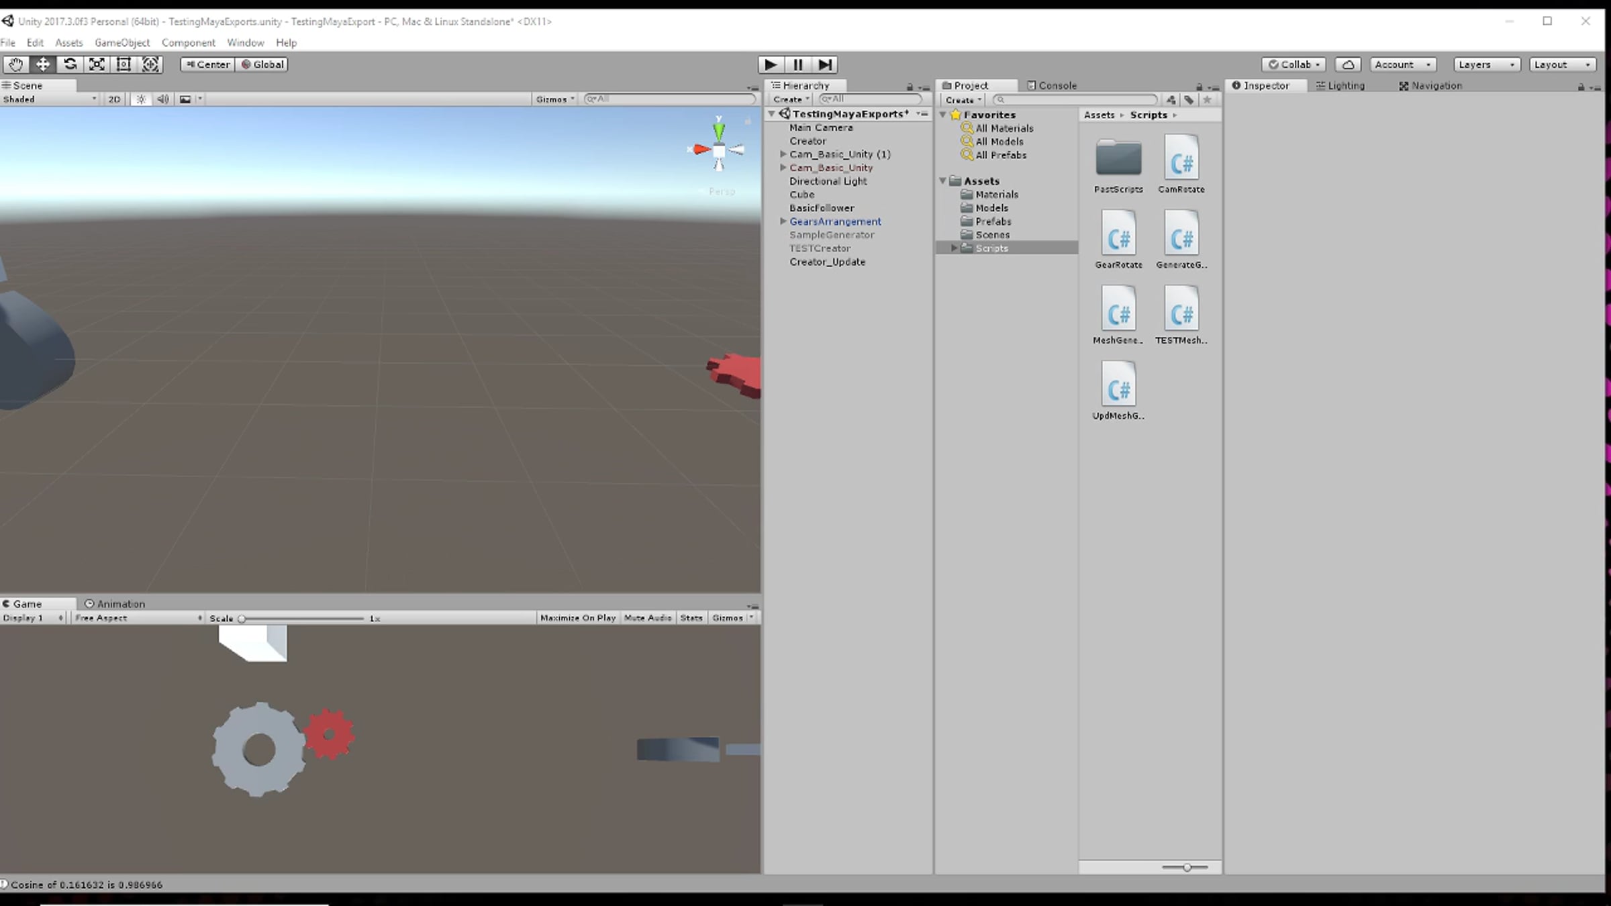Open the Window menu
The image size is (1611, 906).
[x=246, y=42]
